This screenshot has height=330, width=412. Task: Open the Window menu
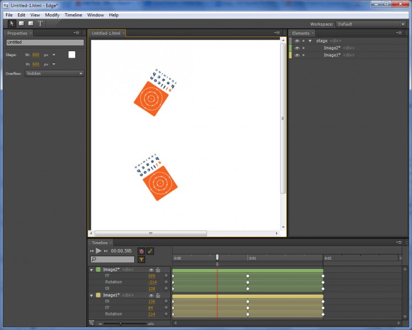[95, 15]
